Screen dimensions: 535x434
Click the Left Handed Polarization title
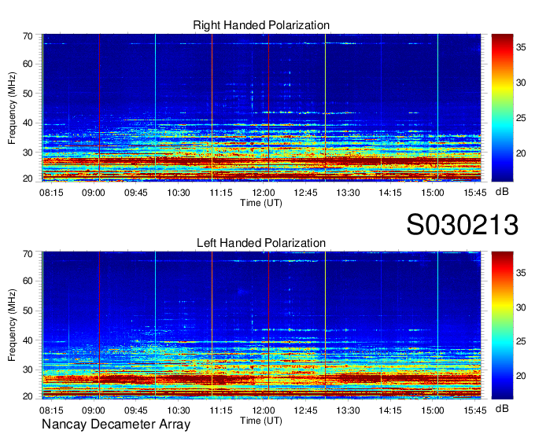[261, 243]
